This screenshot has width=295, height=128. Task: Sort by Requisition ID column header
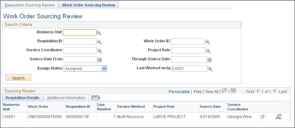78,107
